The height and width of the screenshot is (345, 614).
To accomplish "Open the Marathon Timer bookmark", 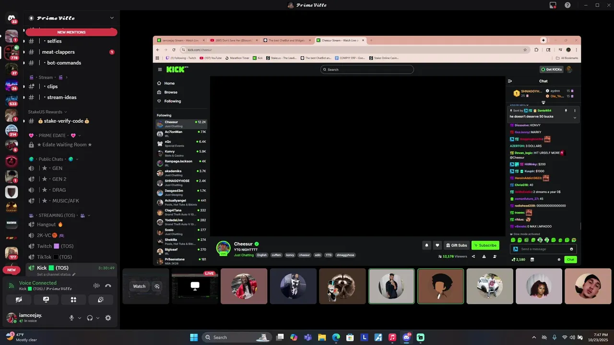I will 237,58.
